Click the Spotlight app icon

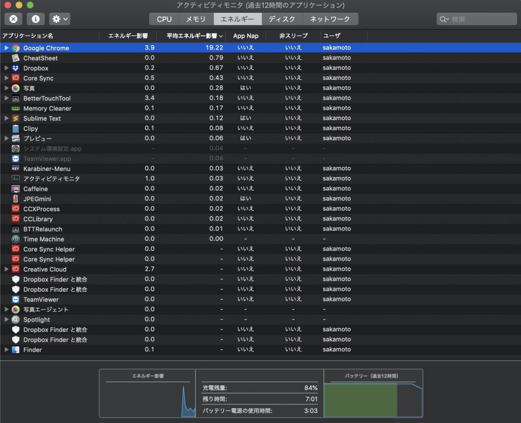click(16, 320)
